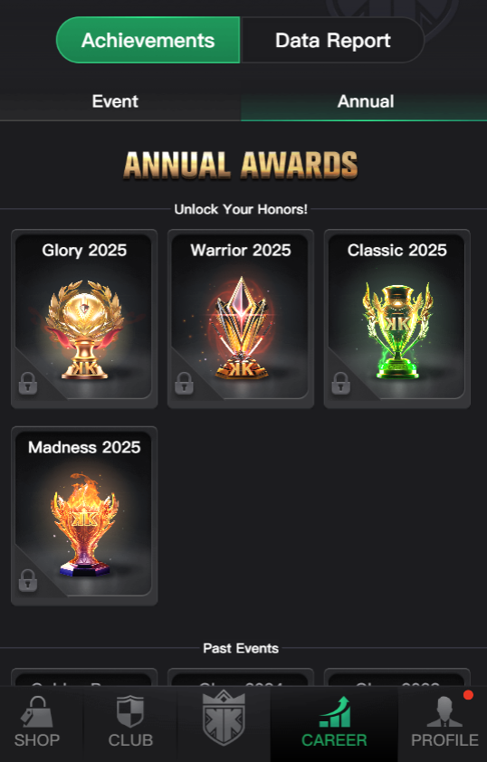The height and width of the screenshot is (762, 487).
Task: Click lock icon on Glory 2025 card
Action: click(x=28, y=383)
